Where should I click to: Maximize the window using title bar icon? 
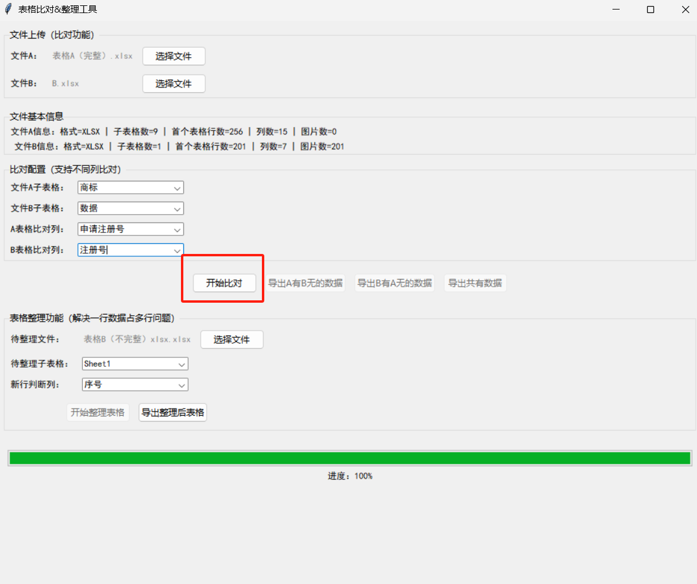[x=651, y=10]
